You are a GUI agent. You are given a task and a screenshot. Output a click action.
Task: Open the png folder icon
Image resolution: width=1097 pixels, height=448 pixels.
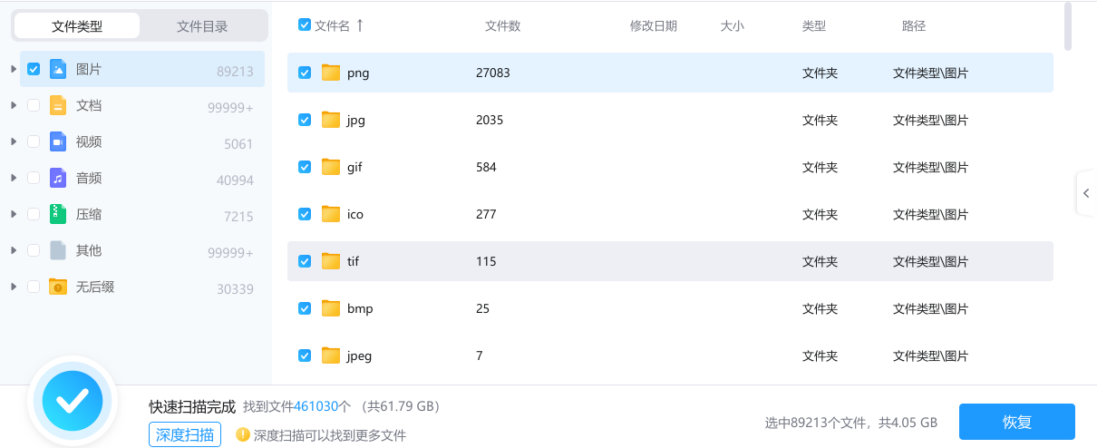pos(330,73)
